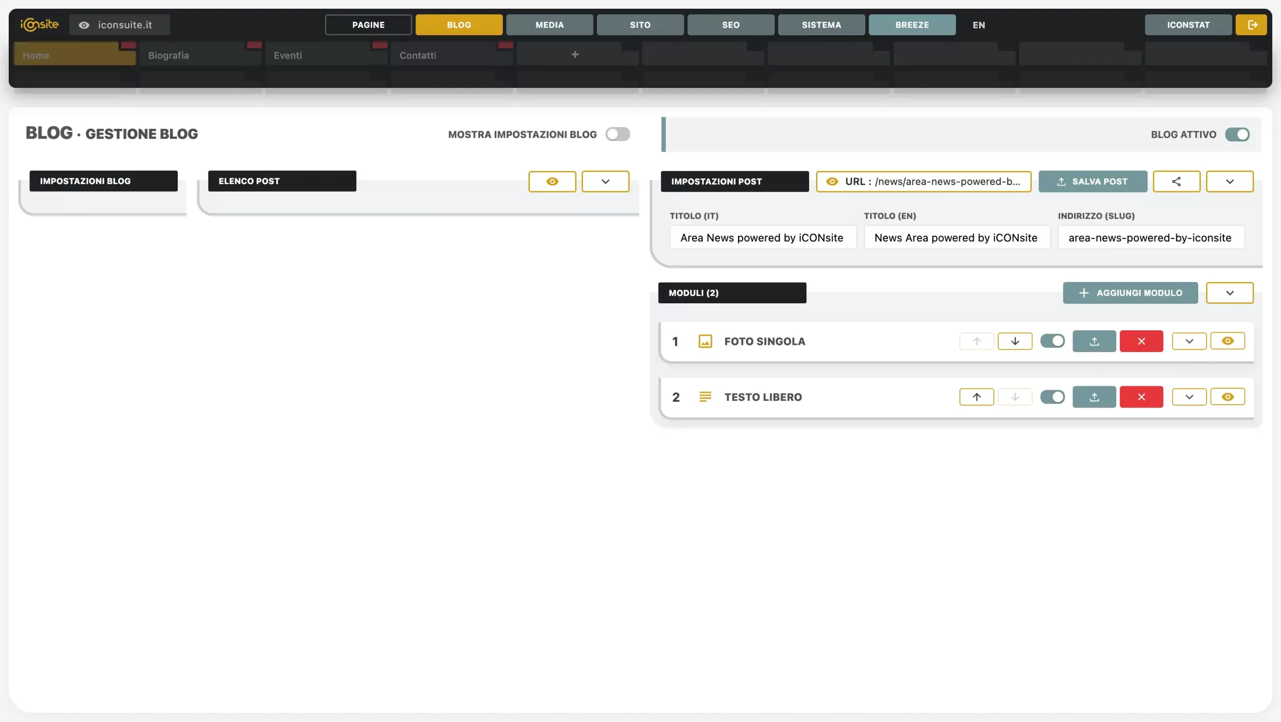1281x722 pixels.
Task: Click Moduli (2) header
Action: [x=732, y=293]
